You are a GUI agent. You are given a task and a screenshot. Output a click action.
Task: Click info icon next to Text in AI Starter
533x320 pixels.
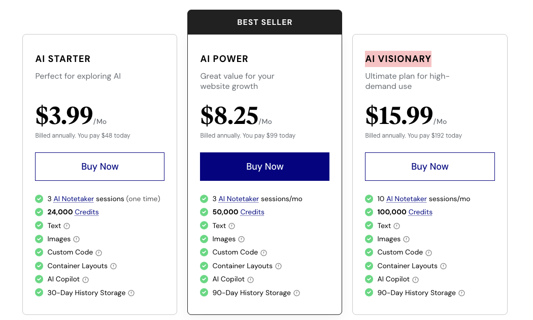point(66,226)
